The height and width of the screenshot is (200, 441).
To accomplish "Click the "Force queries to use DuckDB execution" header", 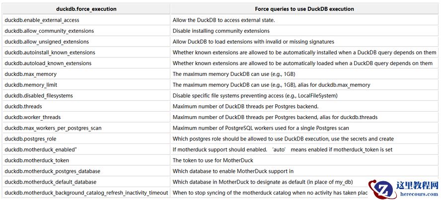I will [x=304, y=9].
